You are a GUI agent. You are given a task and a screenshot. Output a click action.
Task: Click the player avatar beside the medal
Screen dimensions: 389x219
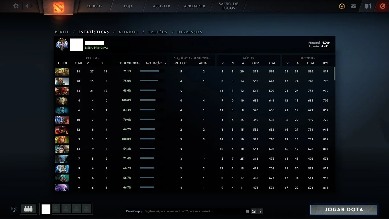coord(77,44)
